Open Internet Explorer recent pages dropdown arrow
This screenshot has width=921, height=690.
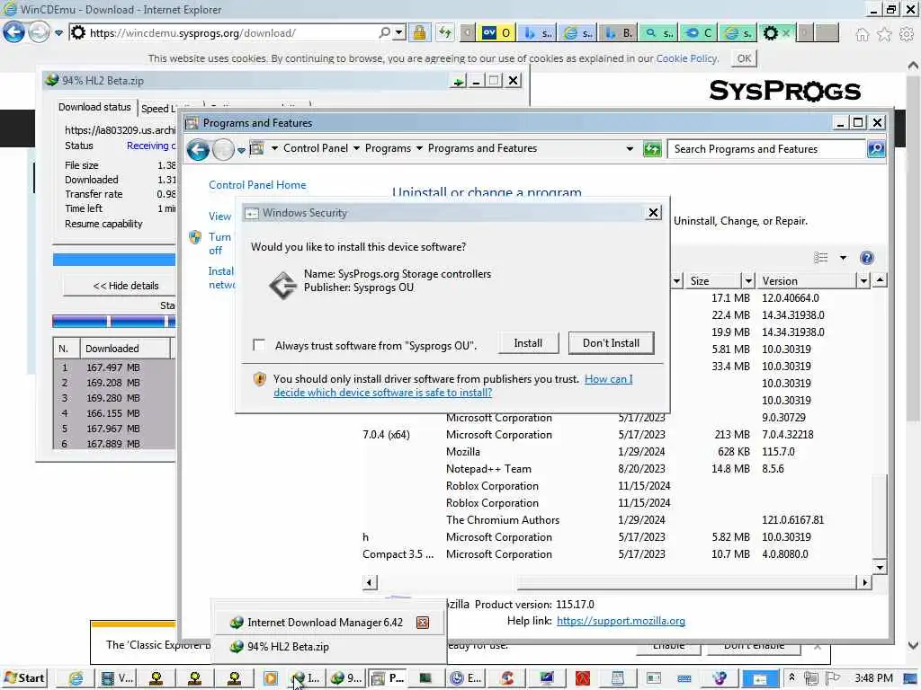pos(58,33)
